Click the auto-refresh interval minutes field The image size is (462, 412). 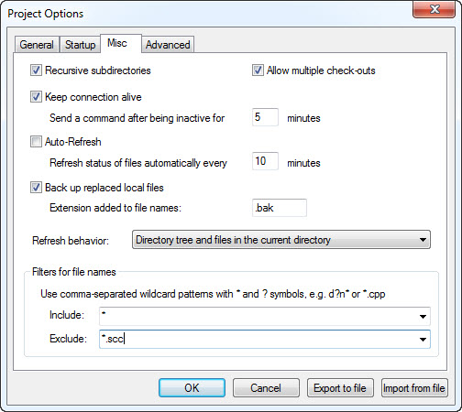(x=265, y=161)
